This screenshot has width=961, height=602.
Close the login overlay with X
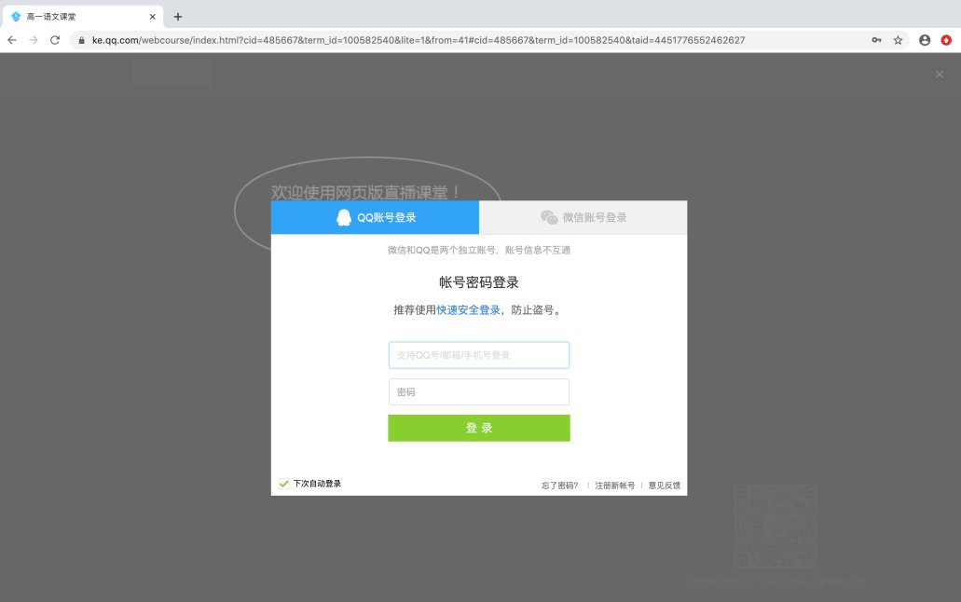939,74
